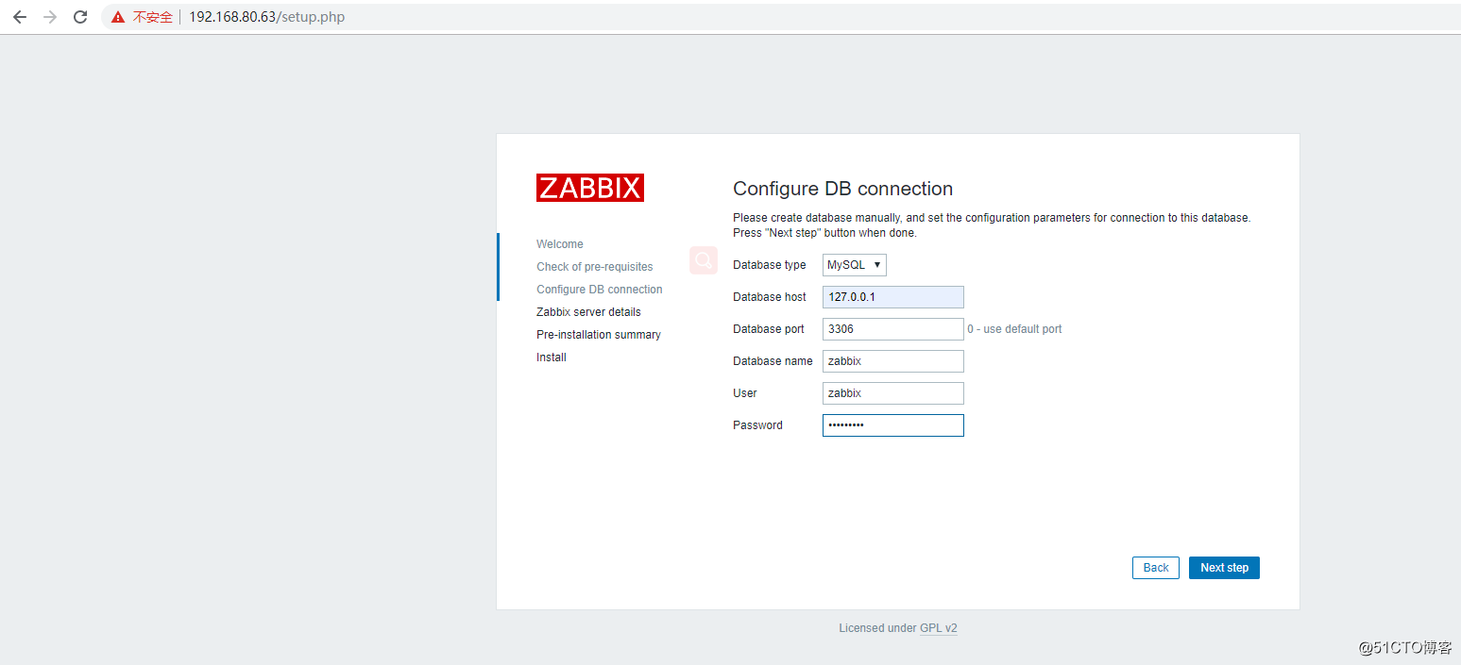Click the pink magnifier search icon
Viewport: 1461px width, 665px height.
704,260
